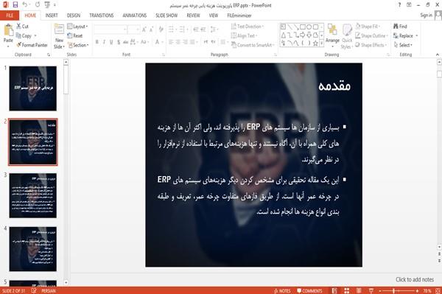Select slide 1 thumbnail
Viewport: 442px width, 294px height.
[33, 88]
